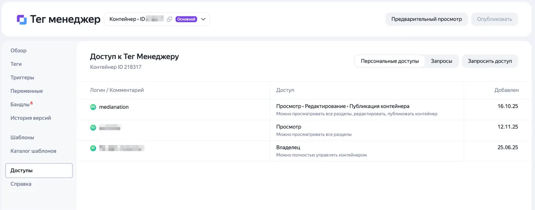Open Бандлы beta section
This screenshot has height=210, width=535.
click(21, 105)
